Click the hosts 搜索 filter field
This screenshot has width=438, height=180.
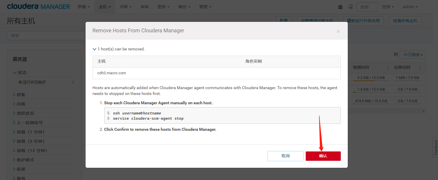(x=46, y=36)
